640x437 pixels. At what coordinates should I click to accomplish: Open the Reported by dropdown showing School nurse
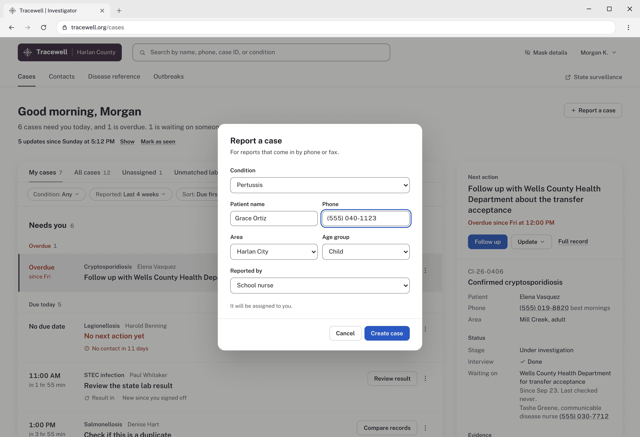point(320,285)
